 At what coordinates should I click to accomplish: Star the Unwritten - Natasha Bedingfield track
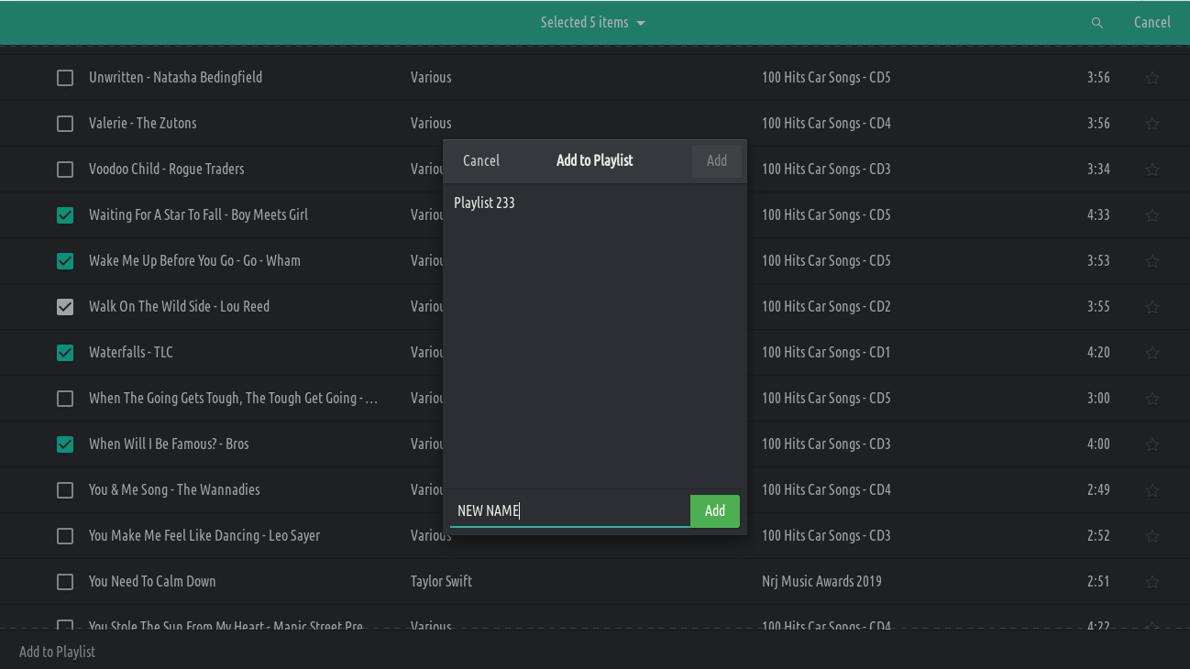coord(1152,78)
